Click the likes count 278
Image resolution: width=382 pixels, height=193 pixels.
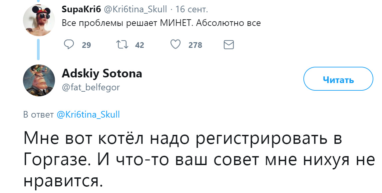point(195,45)
